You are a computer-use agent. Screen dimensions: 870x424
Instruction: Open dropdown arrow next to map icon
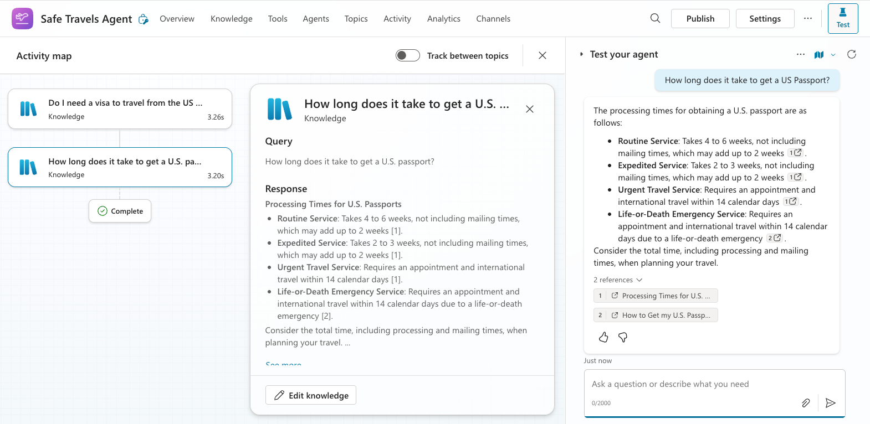click(833, 55)
